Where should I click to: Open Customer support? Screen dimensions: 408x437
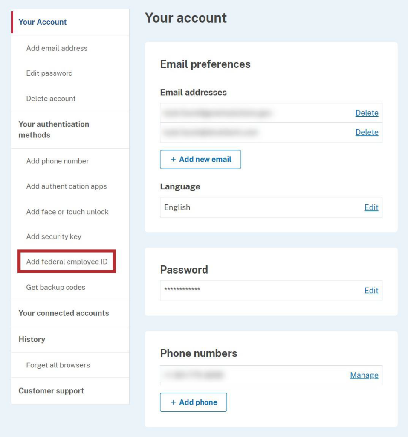coord(51,390)
